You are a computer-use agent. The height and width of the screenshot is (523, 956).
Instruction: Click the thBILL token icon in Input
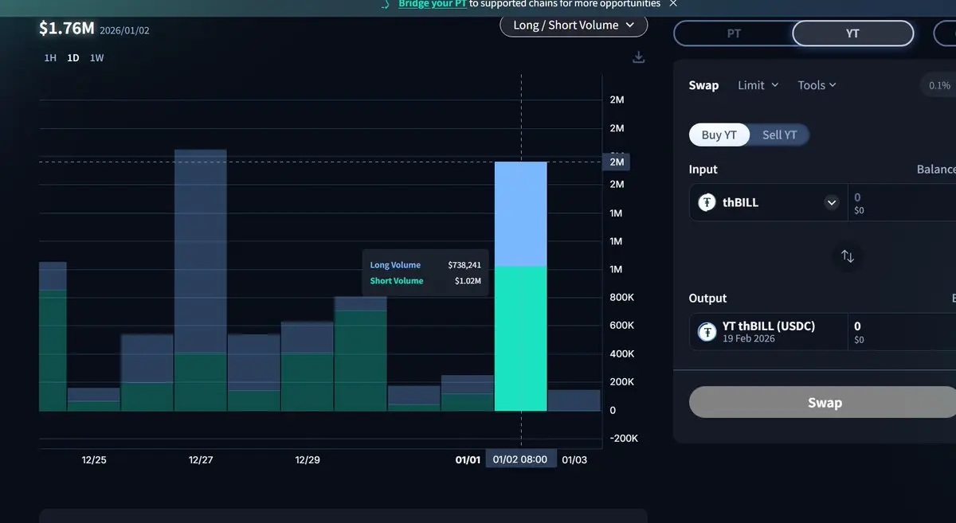coord(707,202)
